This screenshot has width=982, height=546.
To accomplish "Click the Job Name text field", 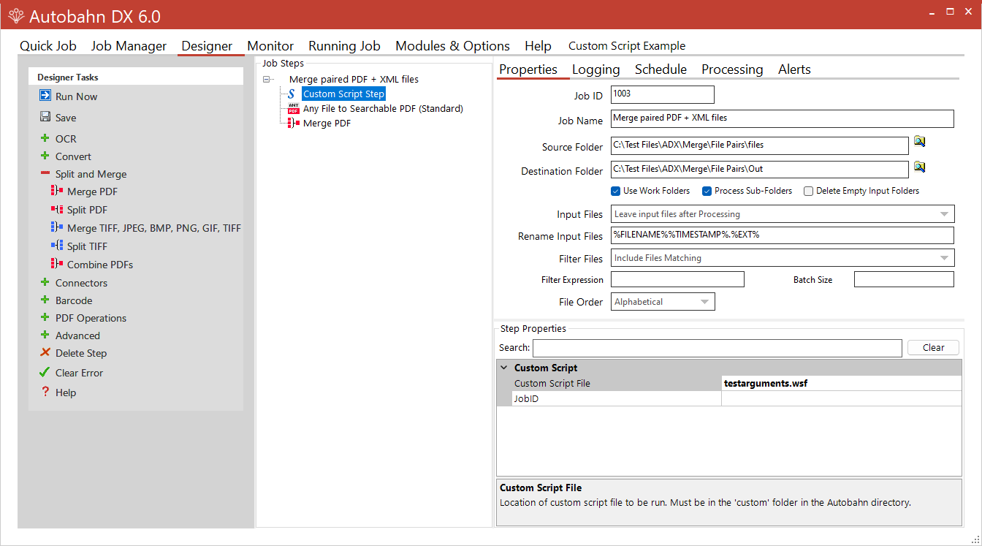I will click(x=782, y=118).
